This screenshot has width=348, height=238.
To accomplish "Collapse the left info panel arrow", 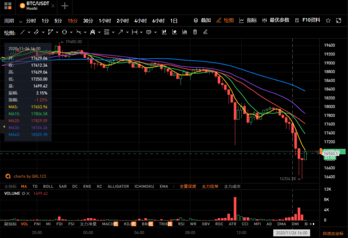I will point(4,126).
